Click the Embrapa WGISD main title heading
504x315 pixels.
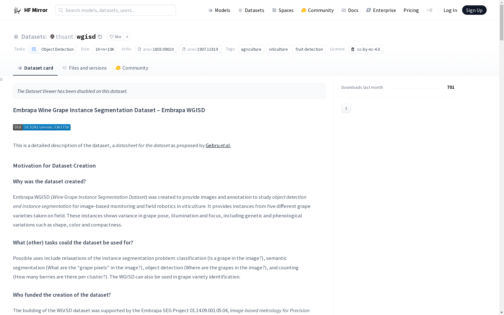click(109, 110)
